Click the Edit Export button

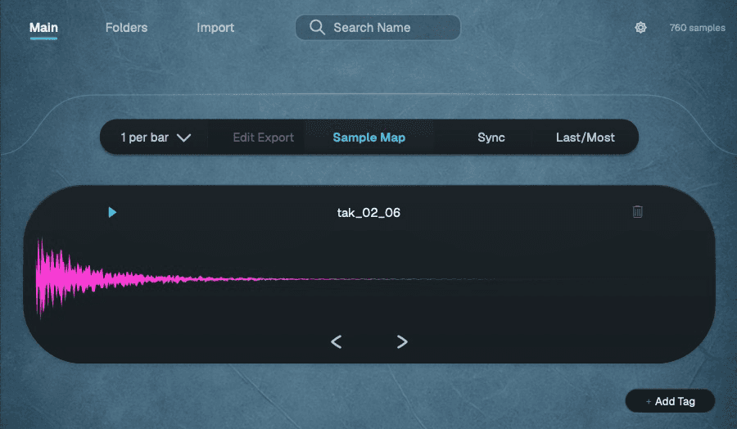pos(263,138)
